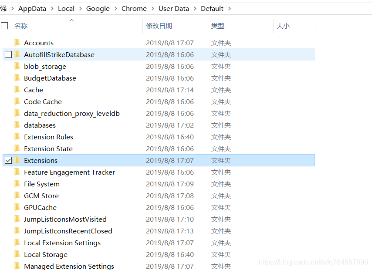
Task: Navigate to Google in the address bar
Action: [98, 9]
